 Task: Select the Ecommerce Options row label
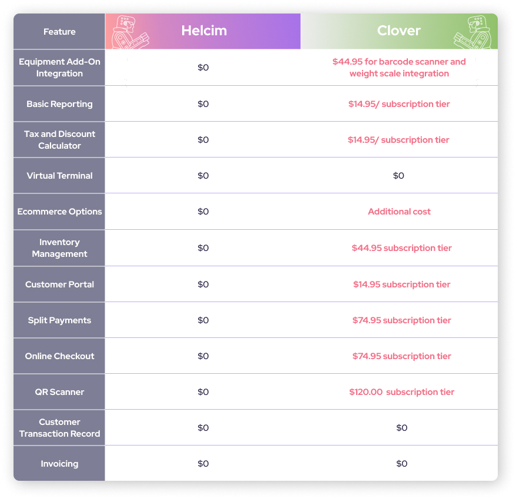59,212
